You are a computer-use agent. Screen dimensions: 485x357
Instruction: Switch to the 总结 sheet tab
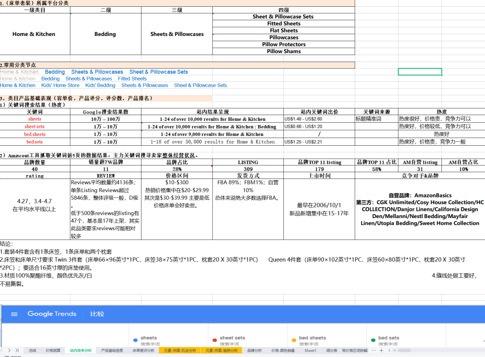tap(32, 351)
